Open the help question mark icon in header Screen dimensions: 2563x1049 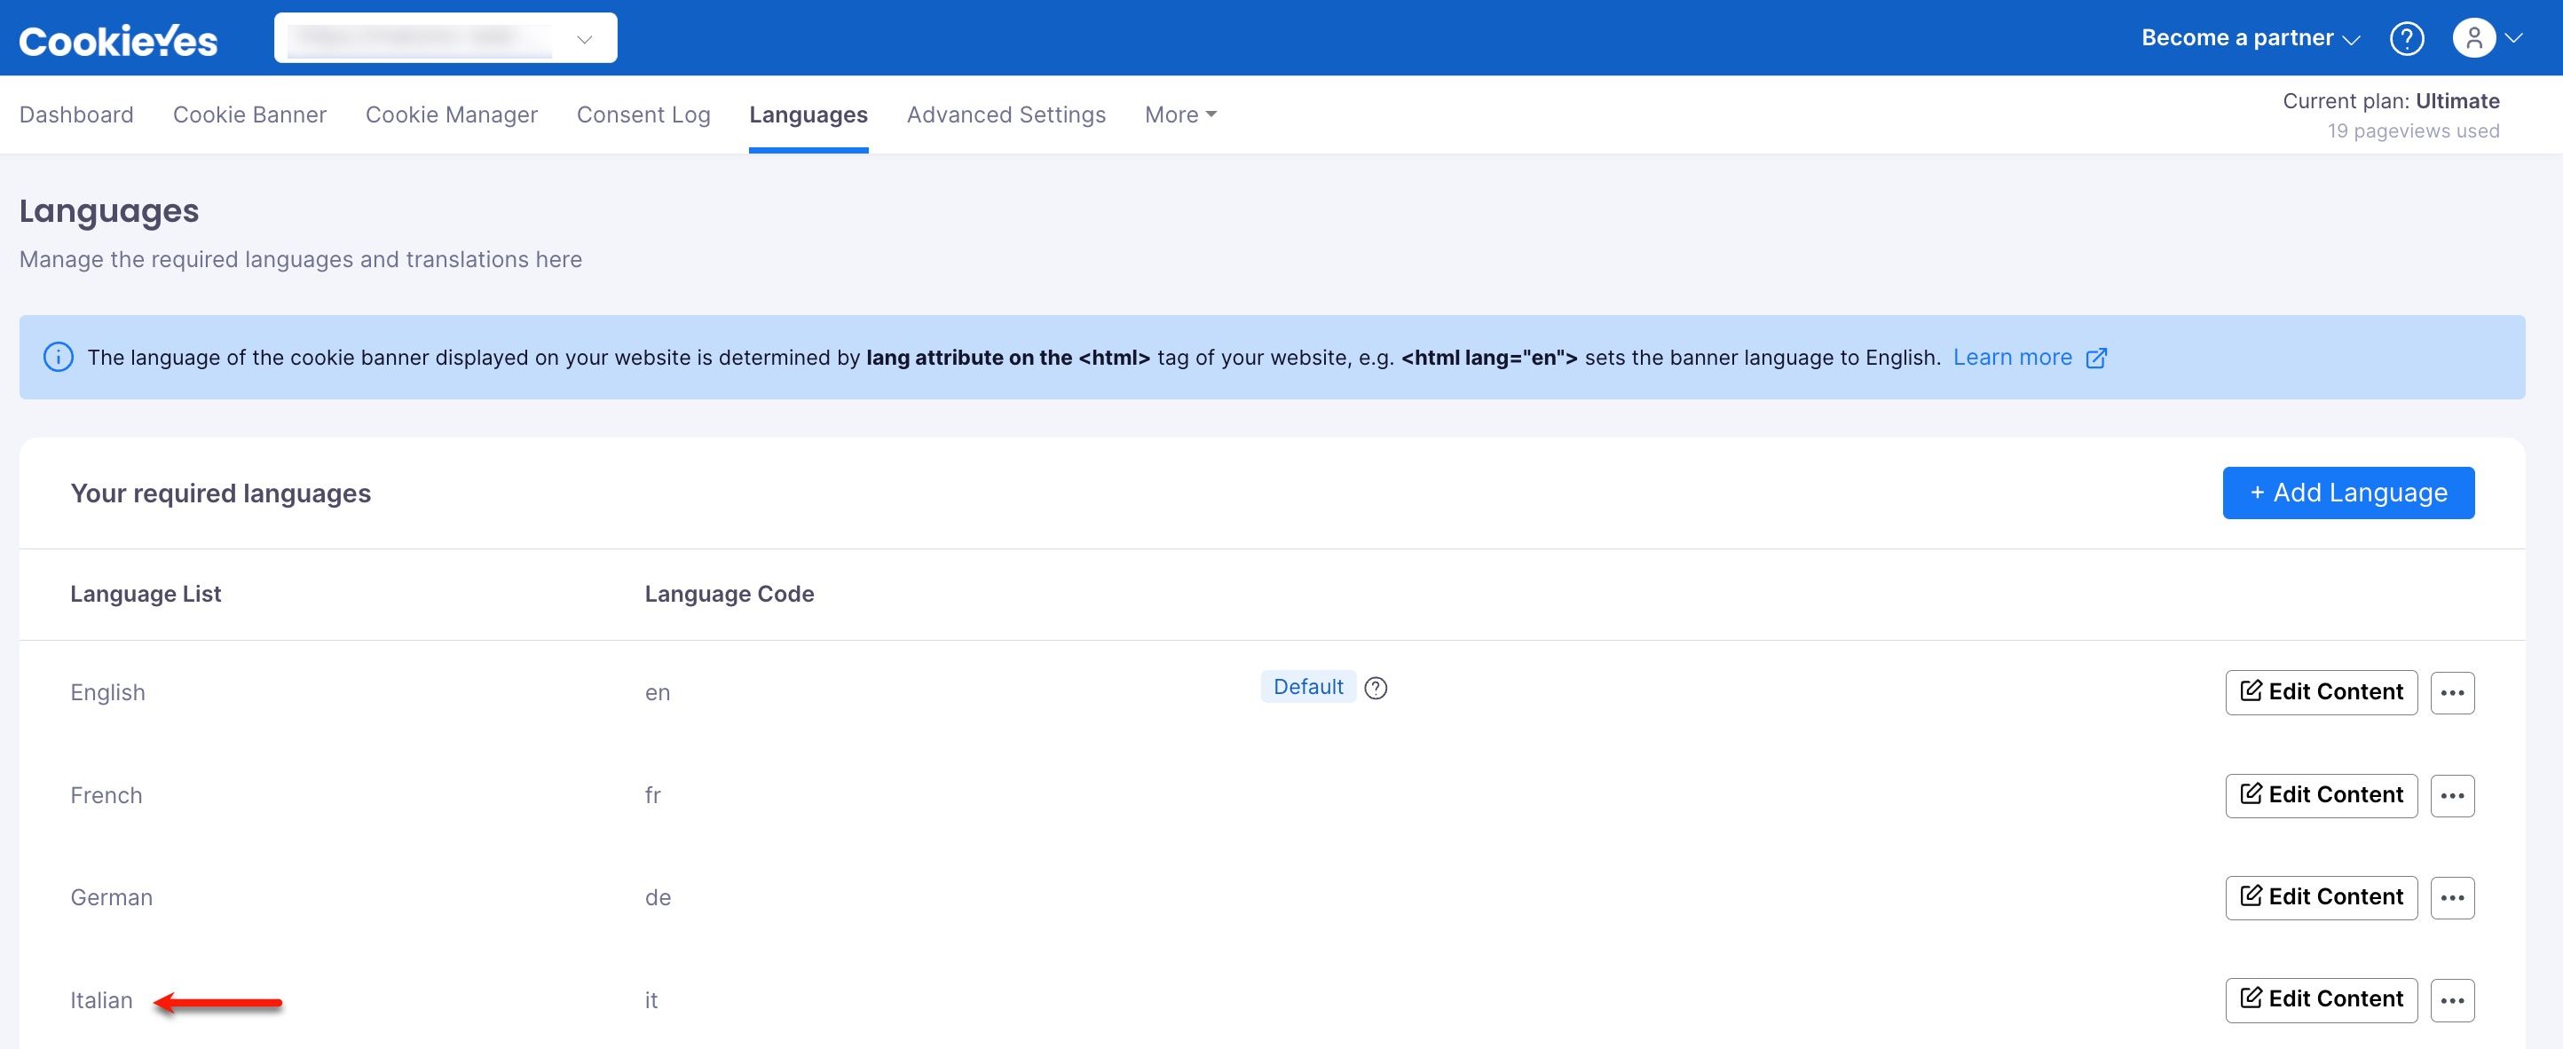(x=2407, y=39)
